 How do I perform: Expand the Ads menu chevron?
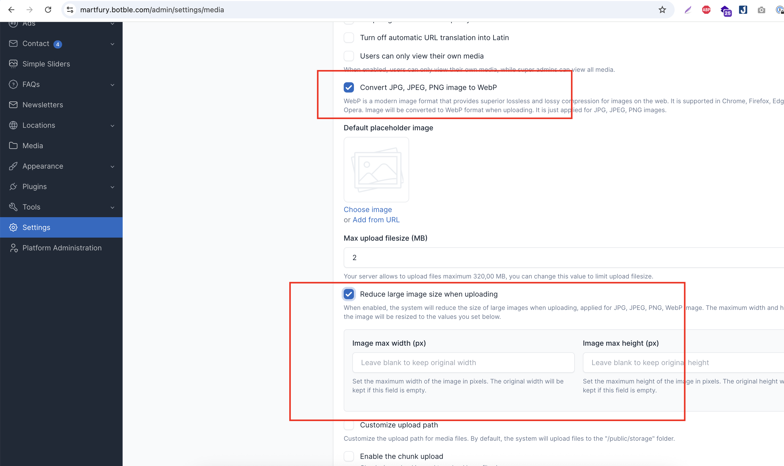[x=112, y=24]
